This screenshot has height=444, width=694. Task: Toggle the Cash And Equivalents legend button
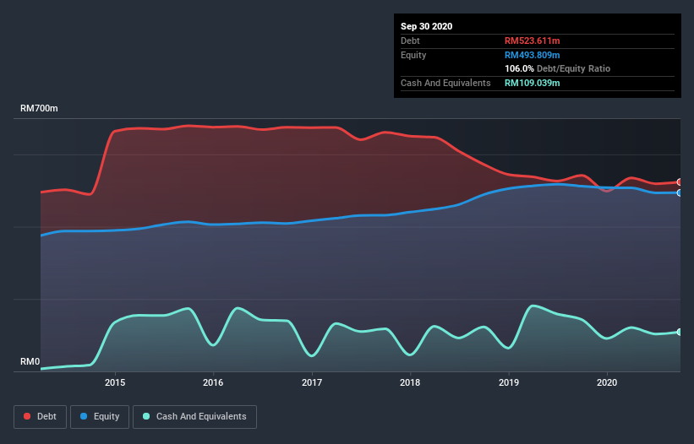194,417
